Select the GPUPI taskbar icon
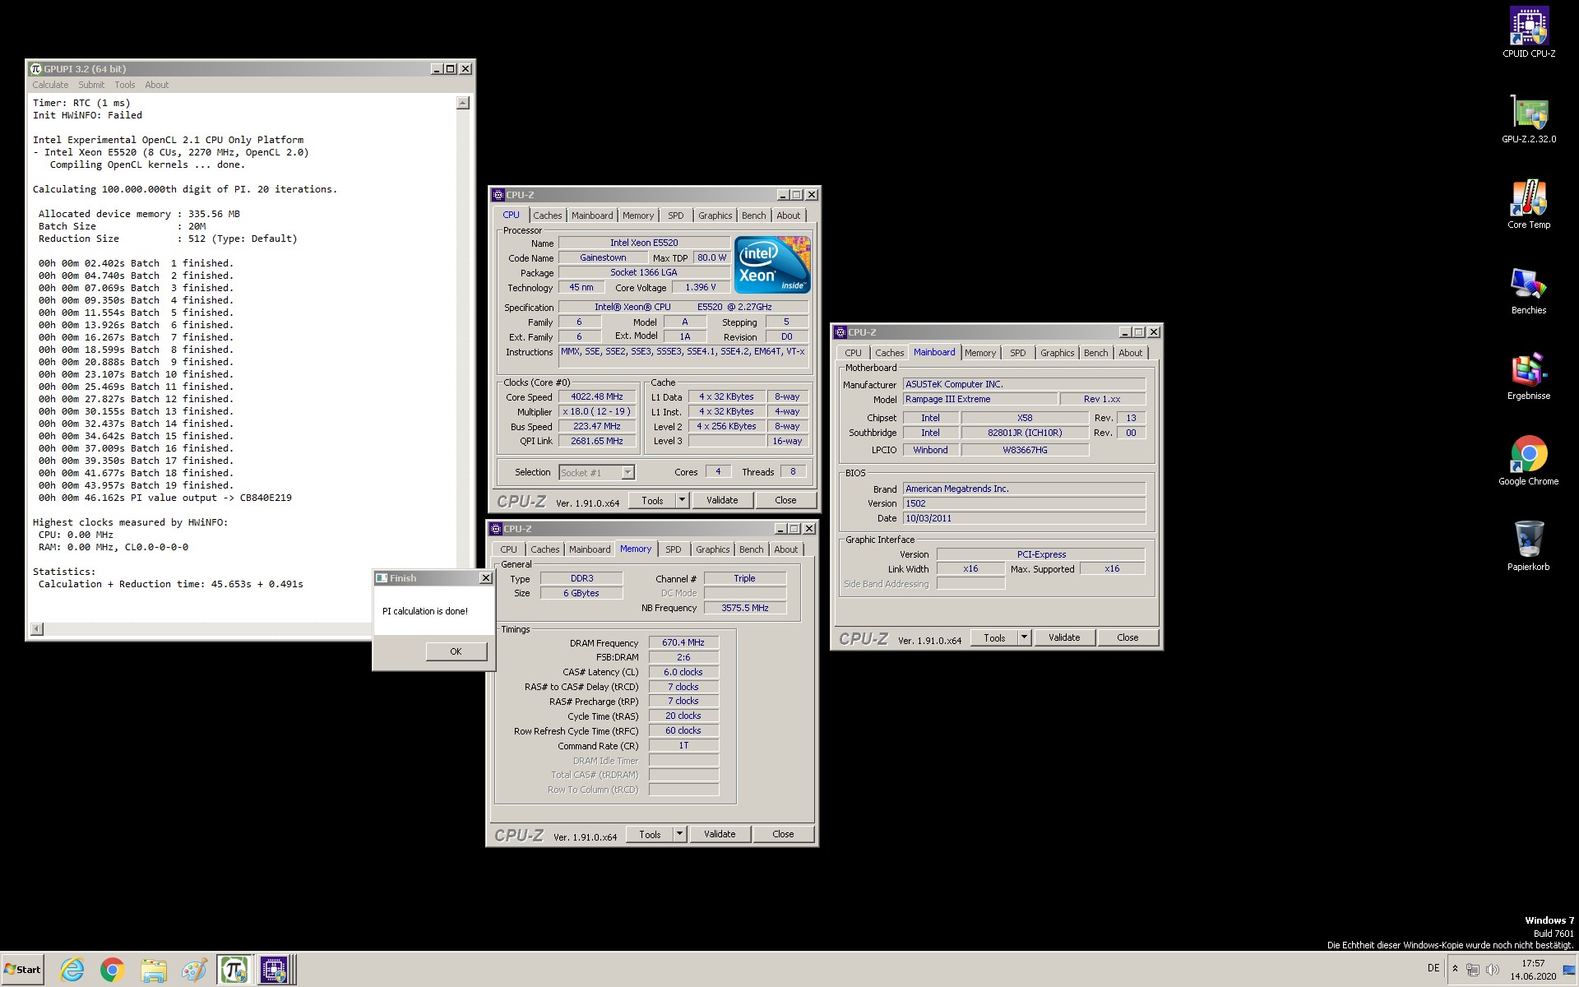Image resolution: width=1579 pixels, height=987 pixels. point(234,970)
